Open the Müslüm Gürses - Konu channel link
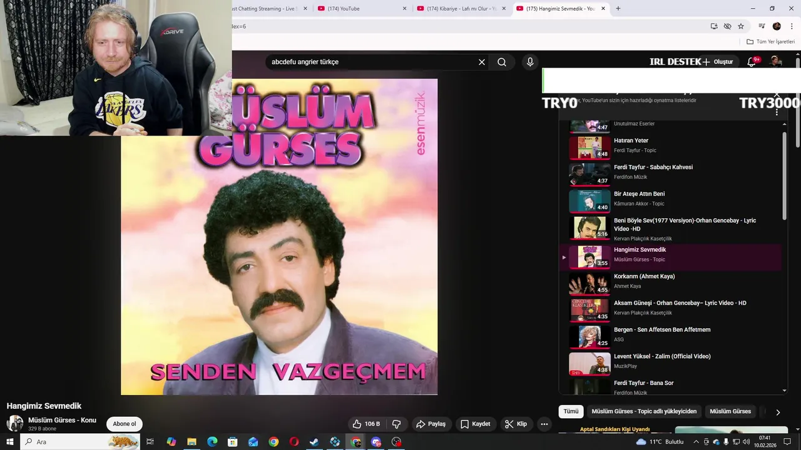 click(62, 420)
